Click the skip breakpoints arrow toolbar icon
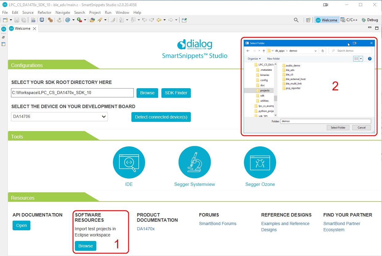The width and height of the screenshot is (382, 256). click(59, 20)
